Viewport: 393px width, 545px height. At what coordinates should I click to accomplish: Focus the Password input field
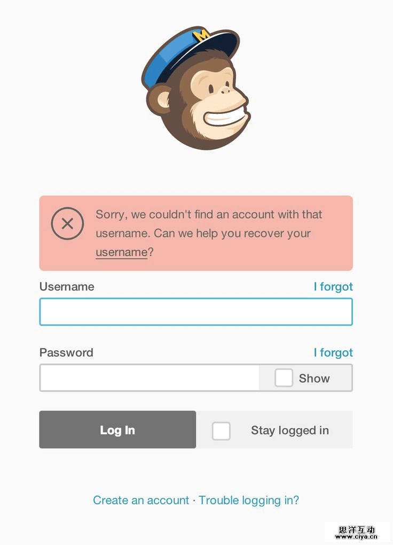click(x=149, y=378)
